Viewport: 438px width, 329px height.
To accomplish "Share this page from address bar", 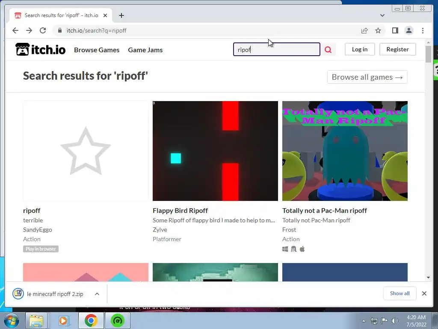I will (x=364, y=30).
